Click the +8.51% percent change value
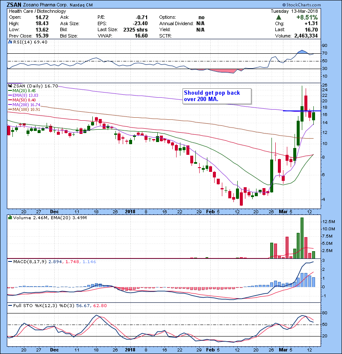This screenshot has height=354, width=342. pos(307,17)
